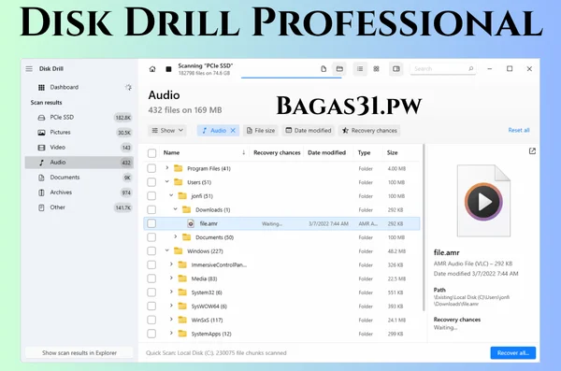Viewport: 561px width, 371px height.
Task: Play file.amr preview thumbnail
Action: [483, 202]
